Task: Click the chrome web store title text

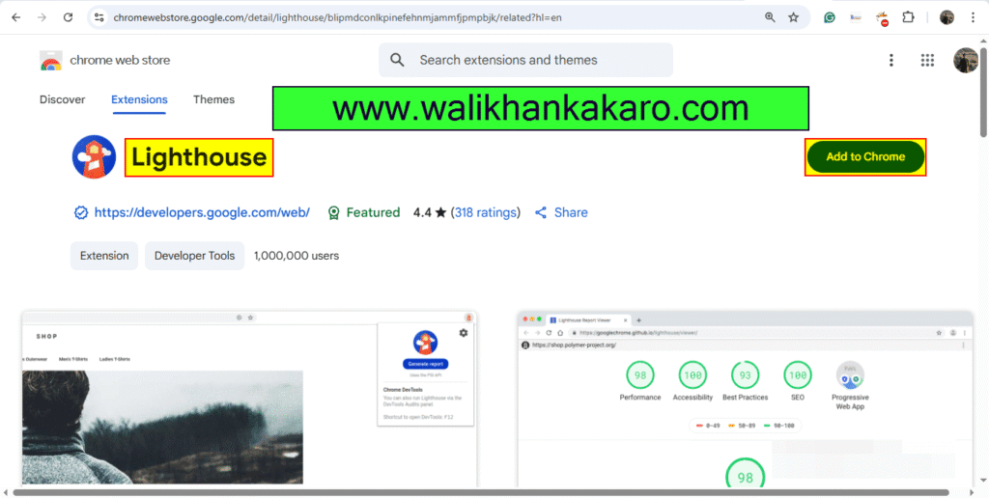Action: tap(120, 61)
